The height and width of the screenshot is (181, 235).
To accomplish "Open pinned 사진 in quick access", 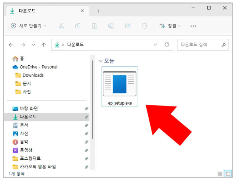I will [21, 133].
